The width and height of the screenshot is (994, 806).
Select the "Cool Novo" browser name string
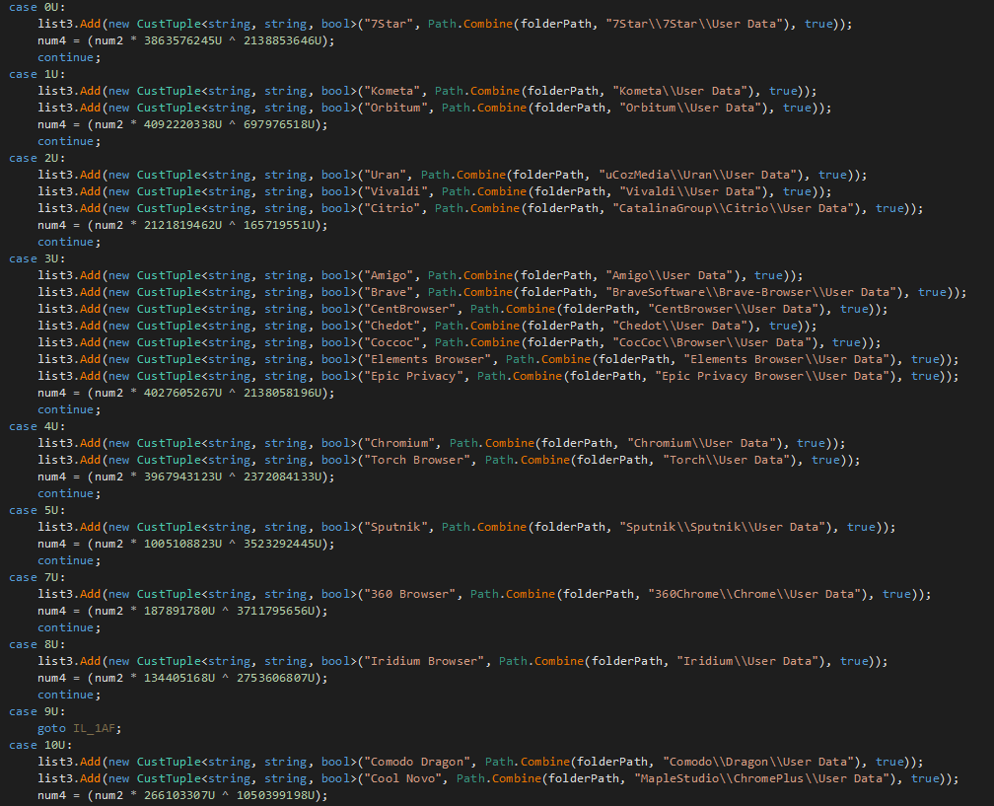(402, 779)
